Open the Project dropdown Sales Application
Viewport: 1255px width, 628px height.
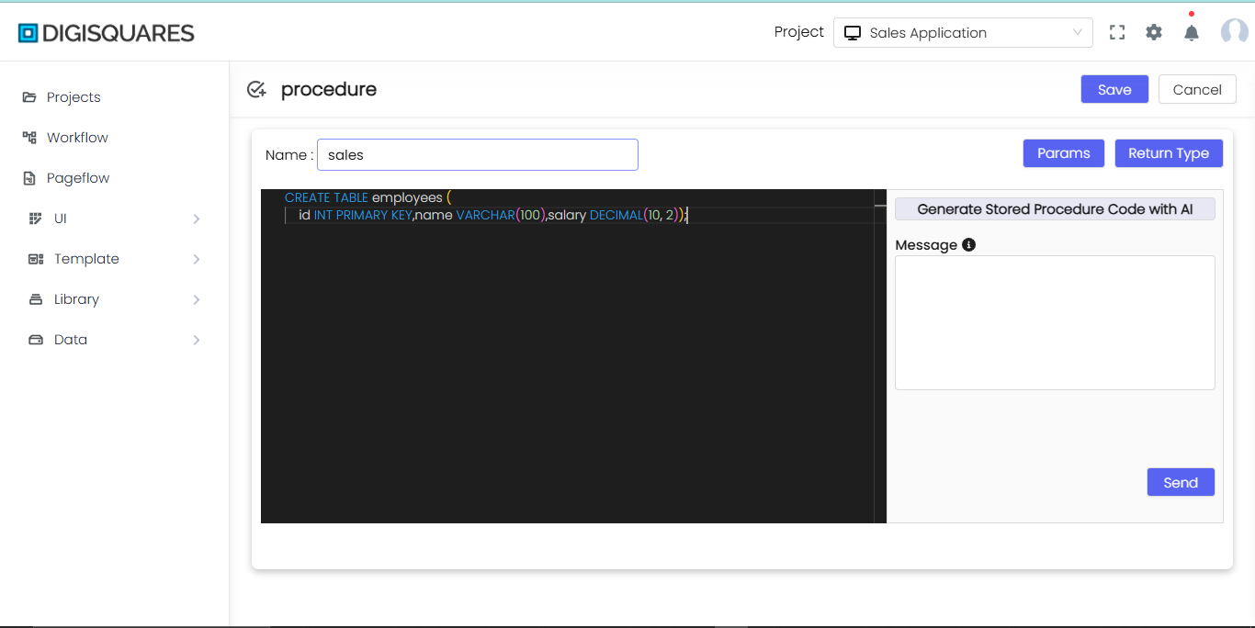[963, 32]
